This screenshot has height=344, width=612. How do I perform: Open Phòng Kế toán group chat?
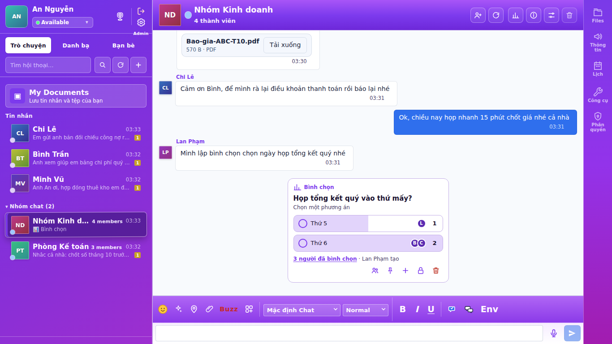coord(76,250)
